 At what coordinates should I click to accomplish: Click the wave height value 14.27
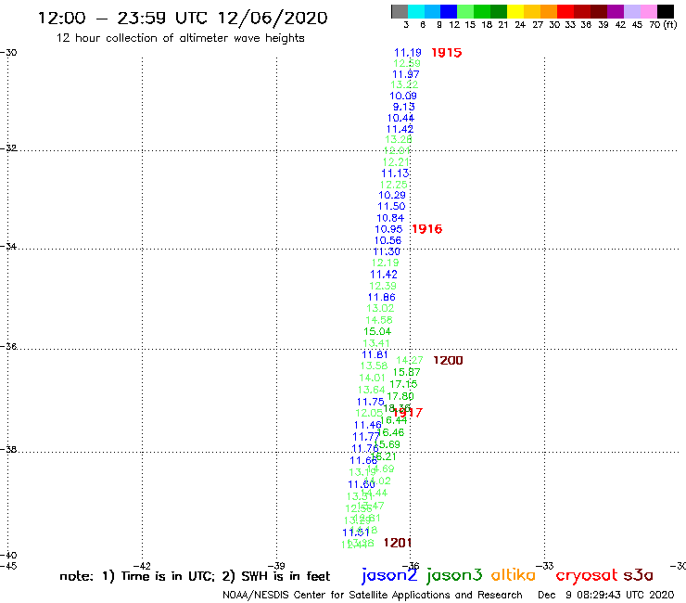410,360
